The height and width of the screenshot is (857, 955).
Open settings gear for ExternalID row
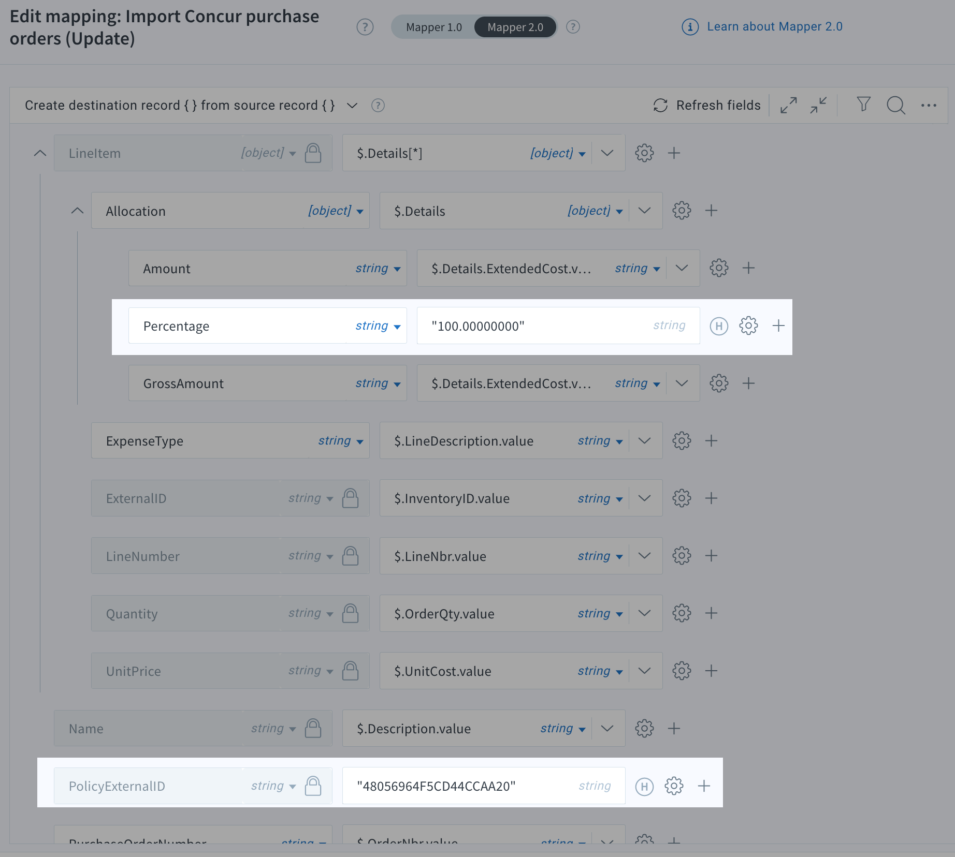[682, 498]
